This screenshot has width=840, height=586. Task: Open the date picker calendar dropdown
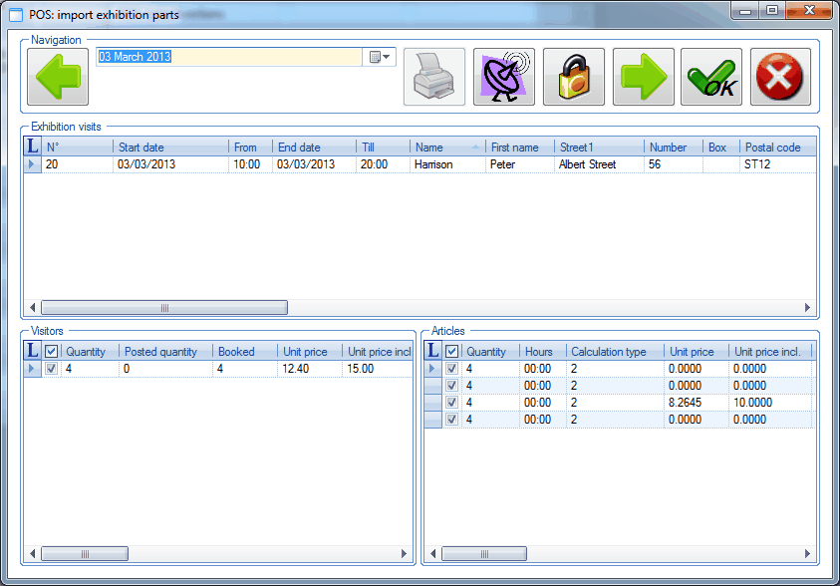[x=381, y=58]
